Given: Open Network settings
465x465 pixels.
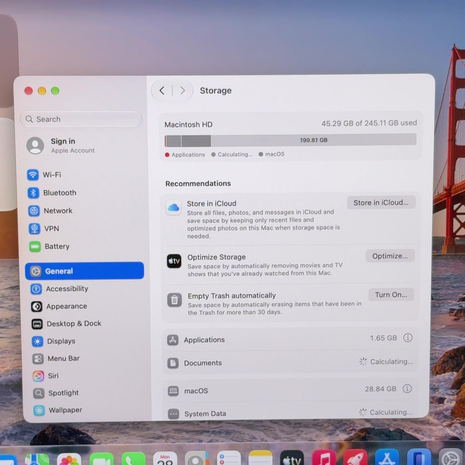Looking at the screenshot, I should (x=51, y=211).
